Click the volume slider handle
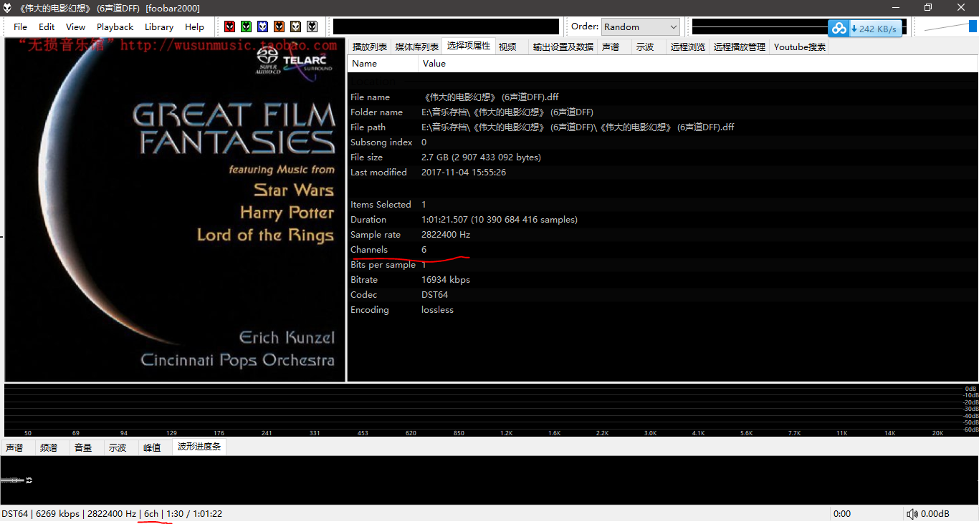Image resolution: width=979 pixels, height=524 pixels. click(x=973, y=26)
